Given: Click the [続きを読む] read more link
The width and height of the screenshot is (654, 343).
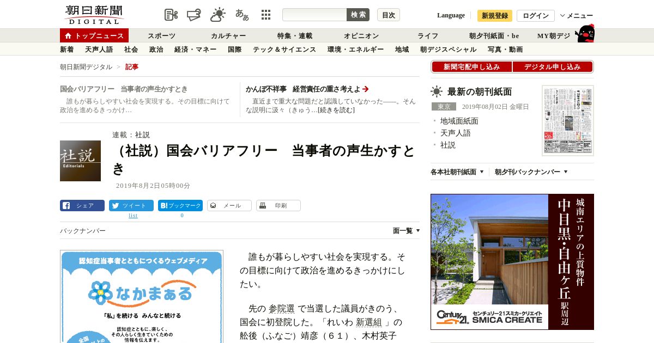Looking at the screenshot, I should click(x=336, y=110).
